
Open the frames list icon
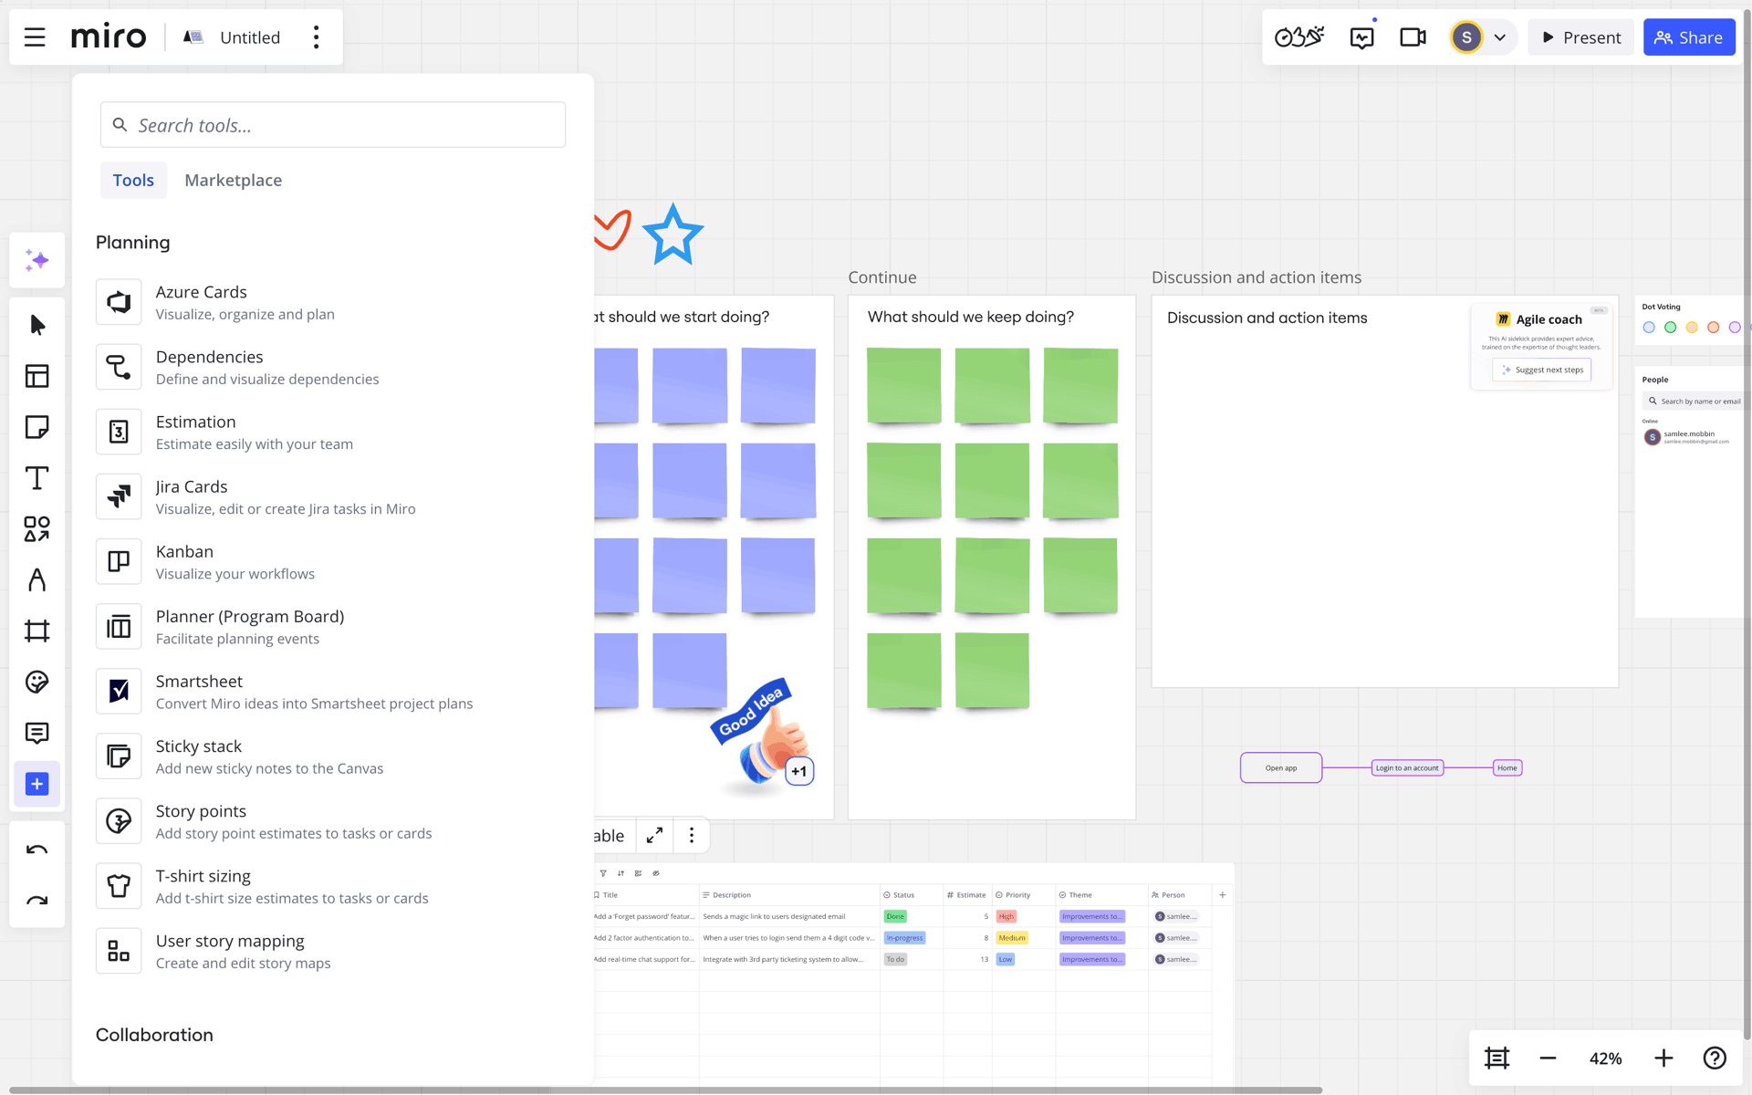[1496, 1058]
